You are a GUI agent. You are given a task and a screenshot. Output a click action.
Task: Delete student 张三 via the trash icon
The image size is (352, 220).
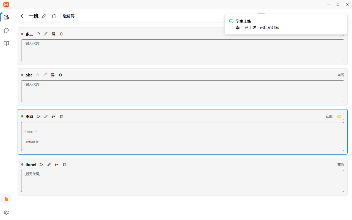61,34
